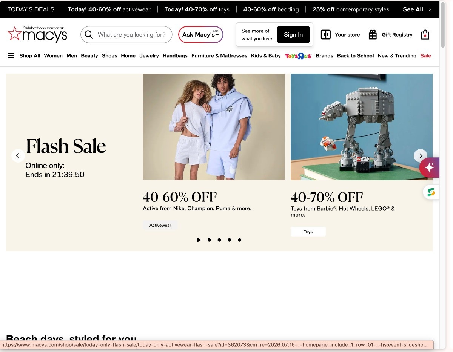The image size is (453, 352).
Task: Open 40-60% off activewear deal link
Action: click(x=109, y=9)
